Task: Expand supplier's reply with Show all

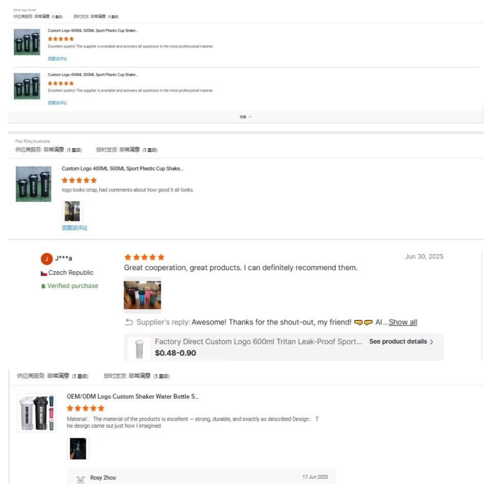Action: pyautogui.click(x=403, y=322)
